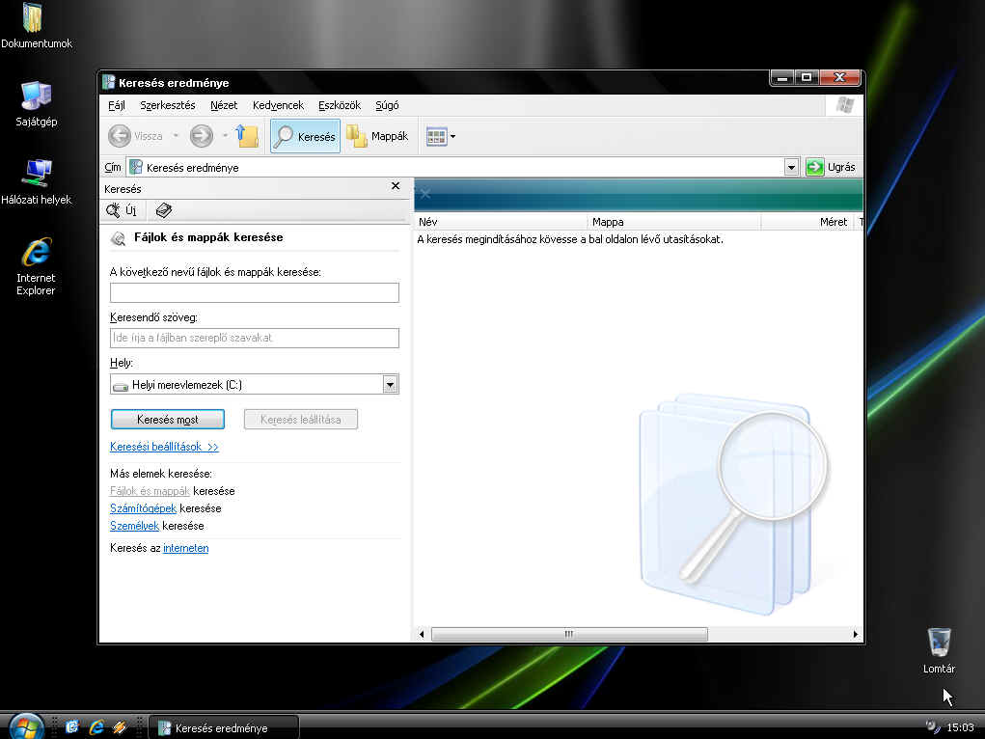Image resolution: width=985 pixels, height=739 pixels.
Task: Toggle the Keresés search toolbar button
Action: (305, 136)
